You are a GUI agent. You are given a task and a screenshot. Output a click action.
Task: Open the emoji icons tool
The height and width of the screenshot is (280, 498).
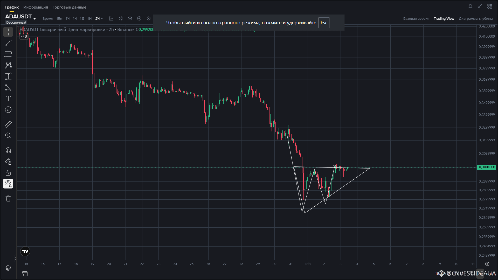(x=8, y=110)
